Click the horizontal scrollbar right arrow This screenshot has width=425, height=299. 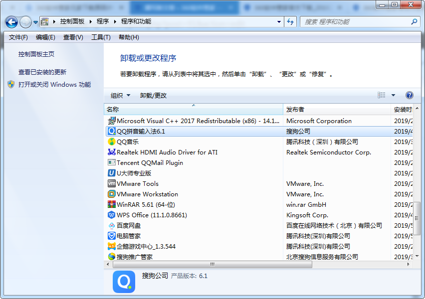point(409,264)
